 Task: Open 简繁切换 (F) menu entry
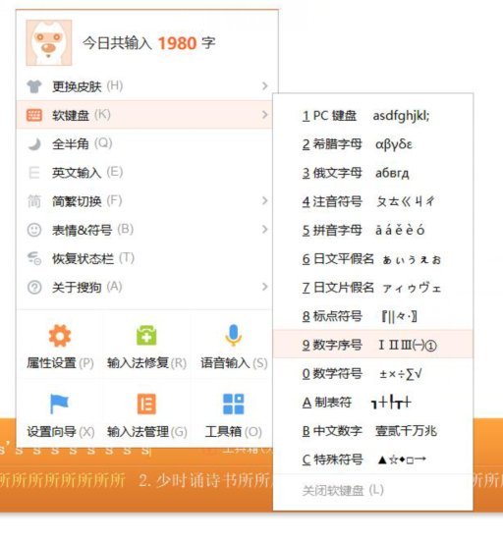pos(144,201)
